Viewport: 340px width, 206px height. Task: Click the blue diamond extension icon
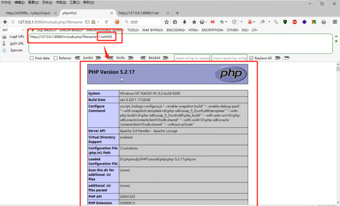[x=304, y=22]
